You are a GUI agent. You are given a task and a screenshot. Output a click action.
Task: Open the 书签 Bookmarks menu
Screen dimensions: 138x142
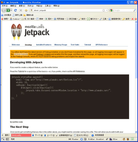coord(39,6)
